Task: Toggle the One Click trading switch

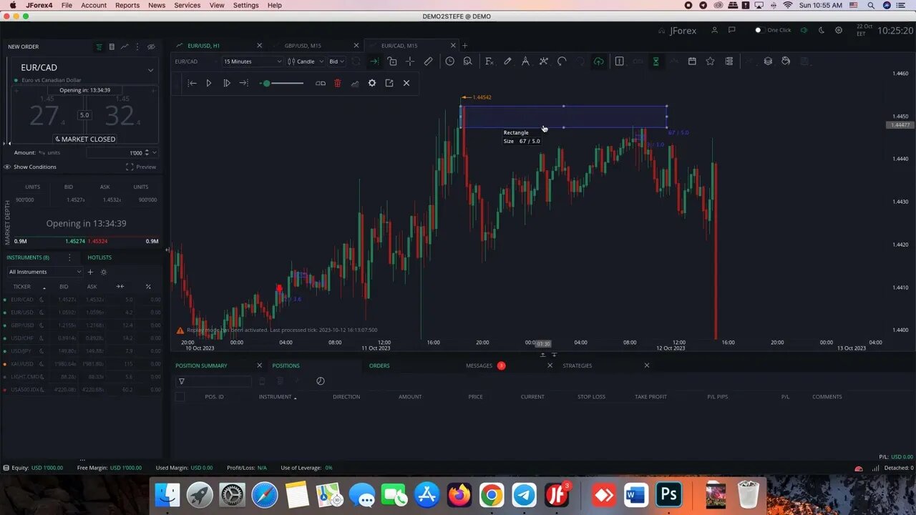Action: pyautogui.click(x=759, y=30)
